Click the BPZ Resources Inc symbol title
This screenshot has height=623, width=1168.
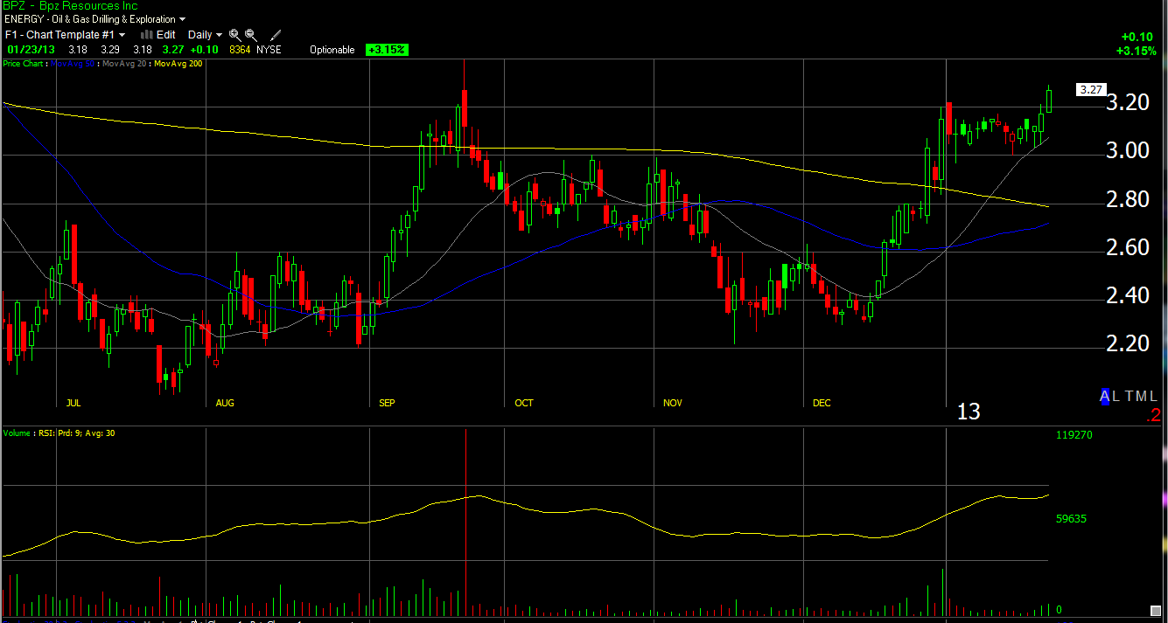click(x=70, y=6)
